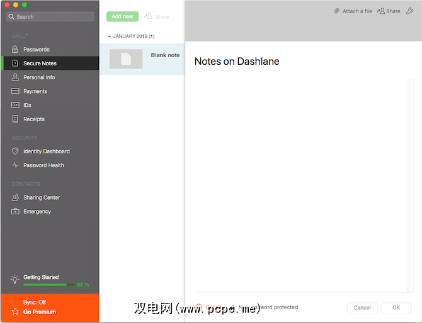Click the green window zoom button
The width and height of the screenshot is (422, 323).
(25, 4)
